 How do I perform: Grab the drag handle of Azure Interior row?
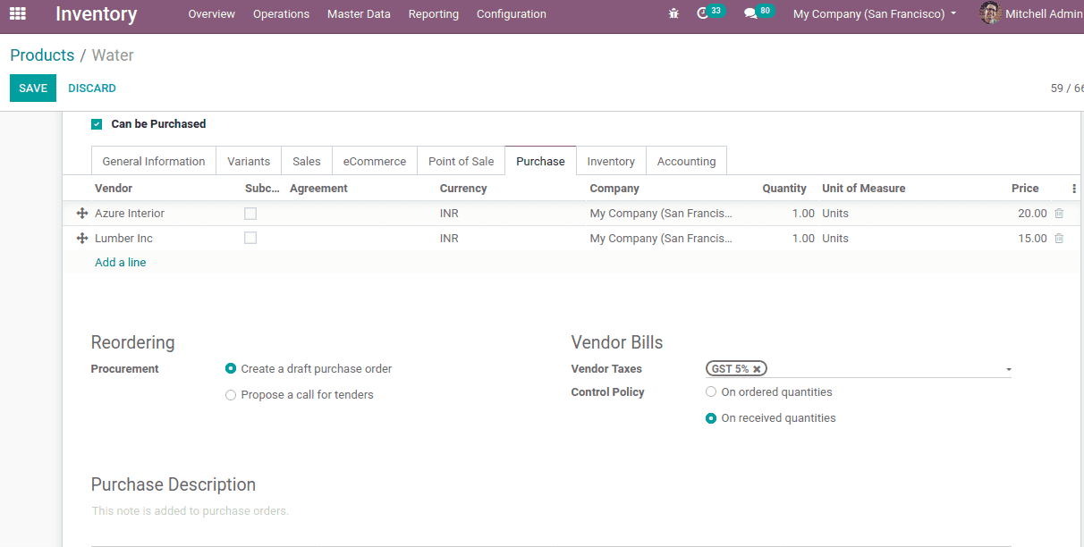point(82,214)
